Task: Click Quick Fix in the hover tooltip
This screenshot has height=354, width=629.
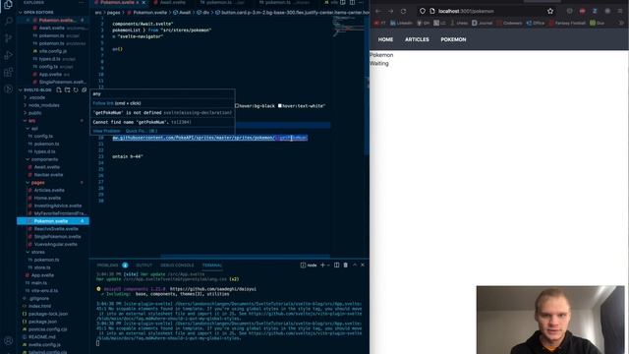Action: 142,131
